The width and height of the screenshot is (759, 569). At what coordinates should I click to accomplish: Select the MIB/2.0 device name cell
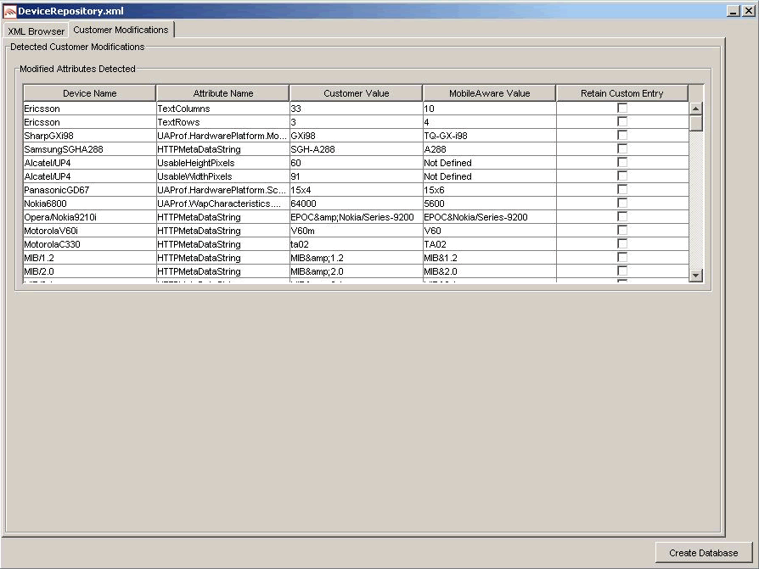tap(89, 271)
